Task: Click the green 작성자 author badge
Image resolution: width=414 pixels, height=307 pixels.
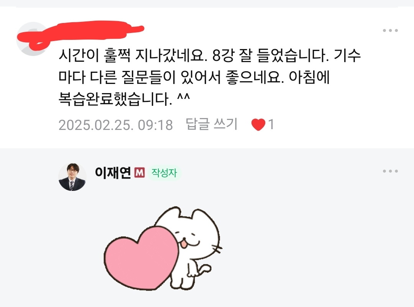Action: coord(164,173)
